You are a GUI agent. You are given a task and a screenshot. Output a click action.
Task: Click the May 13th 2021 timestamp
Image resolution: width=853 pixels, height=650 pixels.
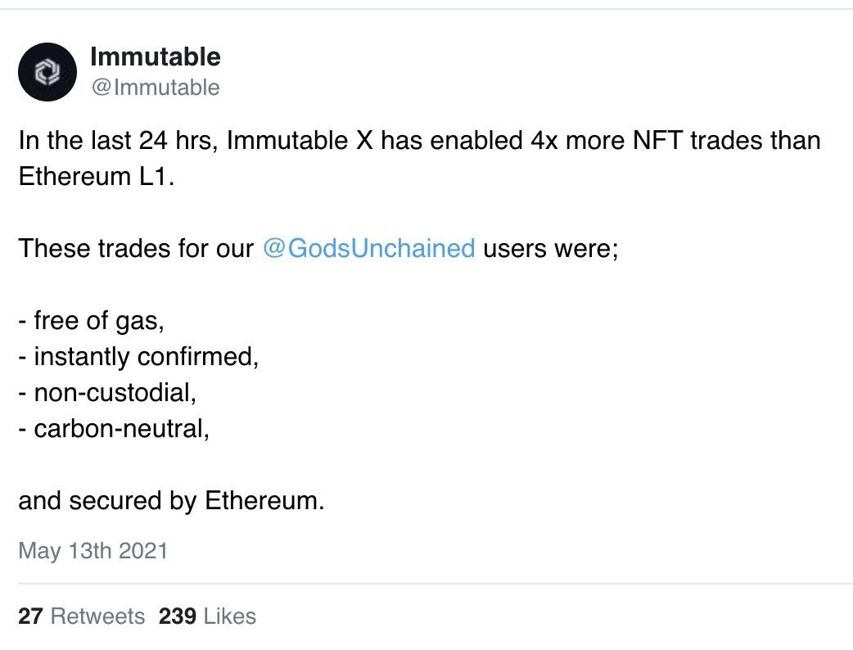click(93, 550)
